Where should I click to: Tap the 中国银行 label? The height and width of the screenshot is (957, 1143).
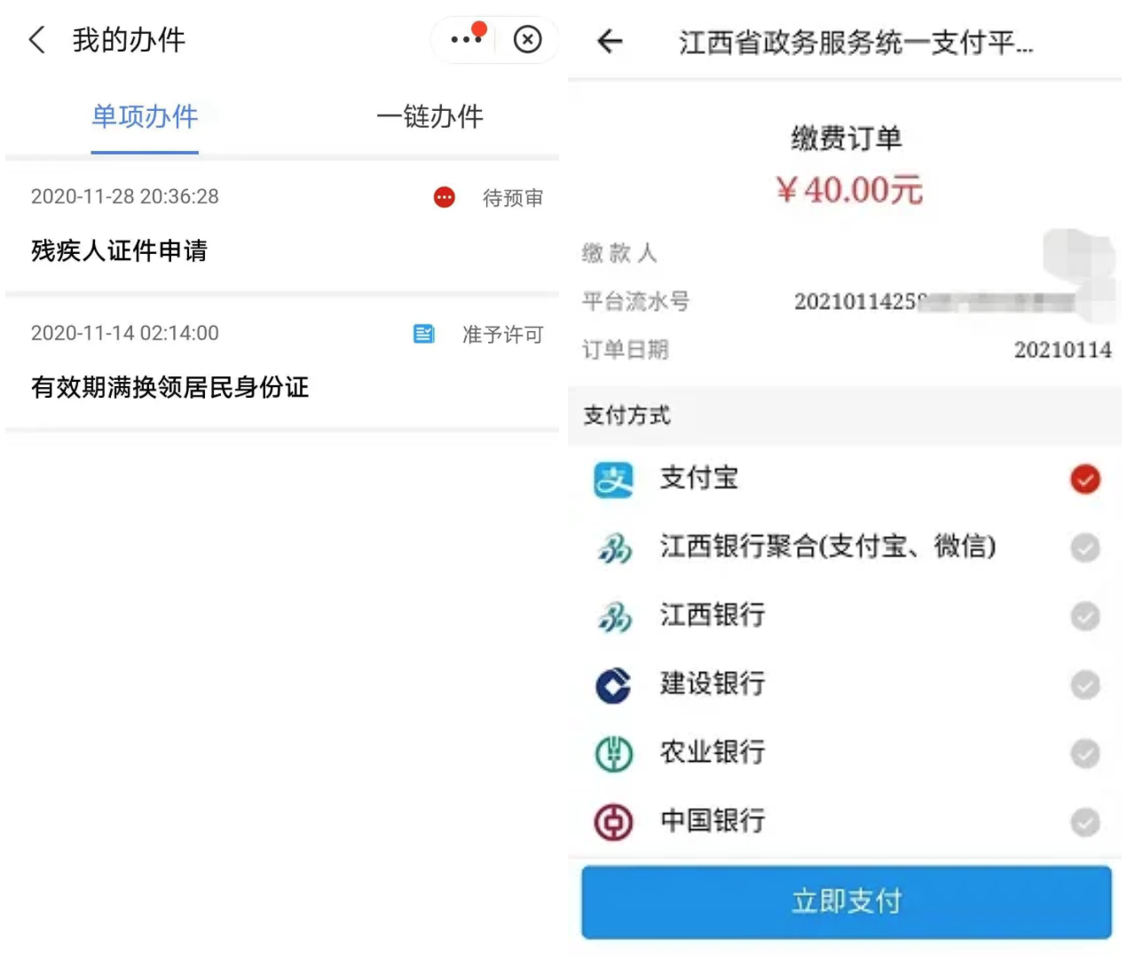pyautogui.click(x=713, y=821)
